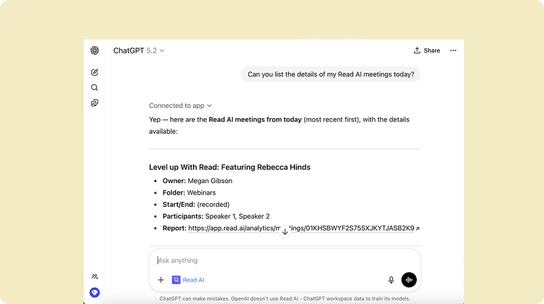Open the three-dot more options menu

coord(453,51)
